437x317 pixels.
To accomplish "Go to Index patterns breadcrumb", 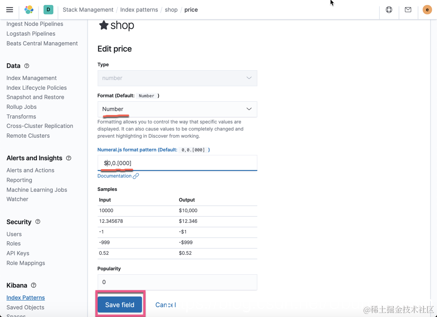I will 139,10.
